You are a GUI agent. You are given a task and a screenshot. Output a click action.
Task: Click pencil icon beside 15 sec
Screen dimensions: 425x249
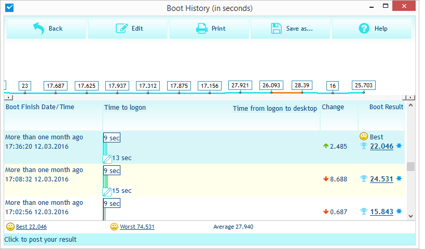[107, 191]
